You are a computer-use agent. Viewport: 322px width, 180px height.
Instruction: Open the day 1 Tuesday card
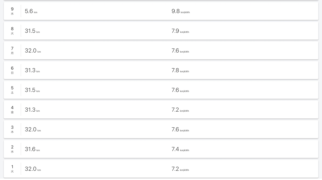click(x=161, y=169)
